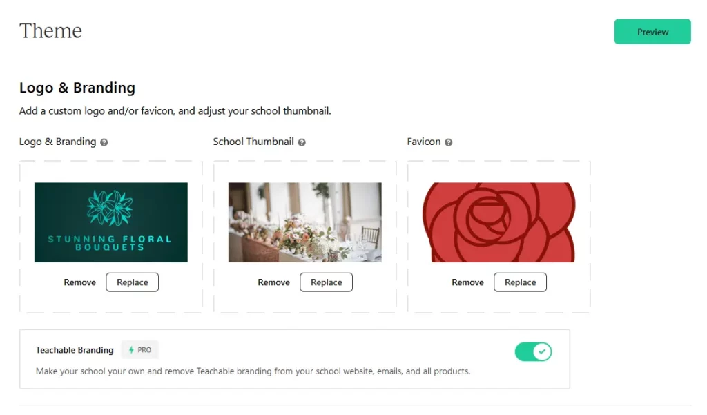Replace the school thumbnail image
Viewport: 707px width, 415px height.
326,282
